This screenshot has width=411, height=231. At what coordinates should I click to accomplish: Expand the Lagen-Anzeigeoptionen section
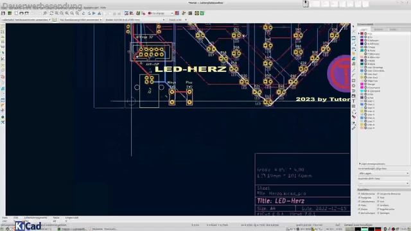point(372,164)
